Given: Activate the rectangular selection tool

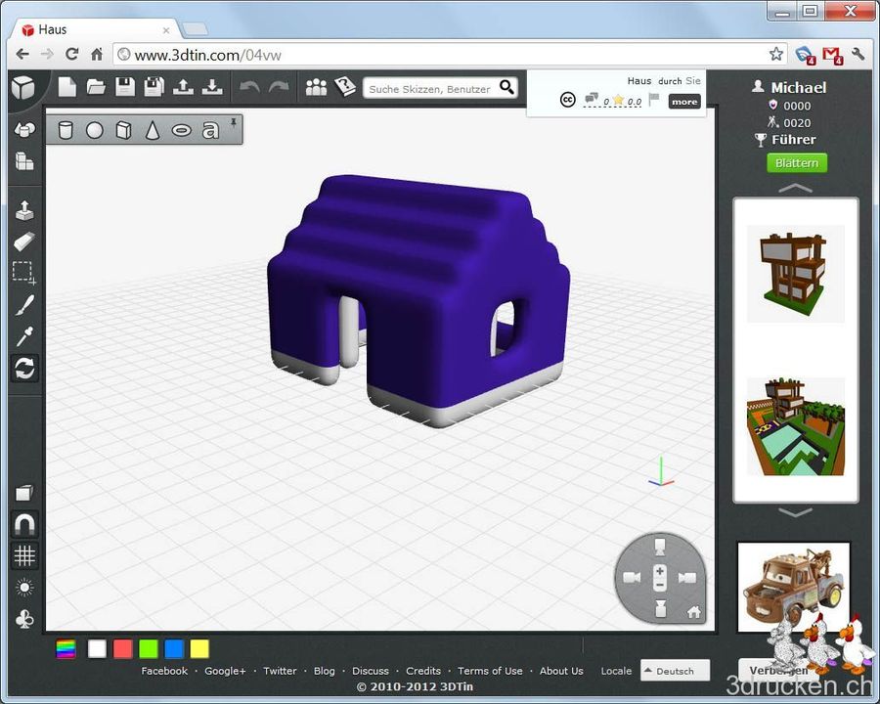Looking at the screenshot, I should (23, 272).
